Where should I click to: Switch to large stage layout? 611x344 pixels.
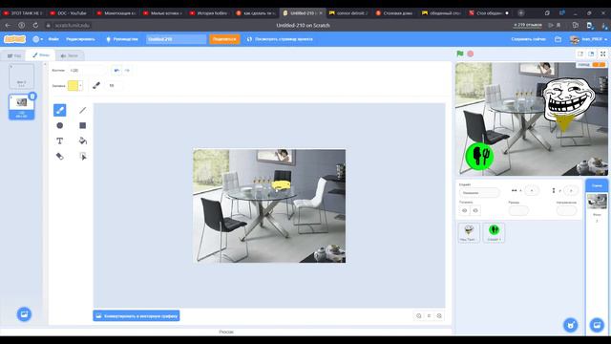click(x=591, y=54)
